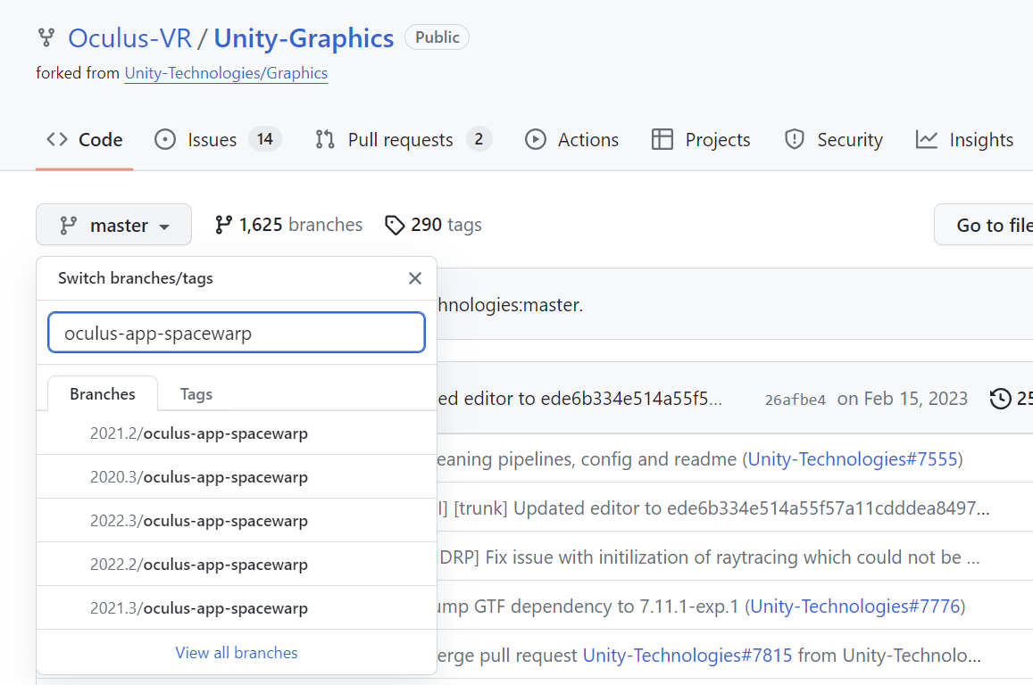This screenshot has height=685, width=1033.
Task: Select the 2021.2/oculus-app-spacewarp branch
Action: pos(198,433)
